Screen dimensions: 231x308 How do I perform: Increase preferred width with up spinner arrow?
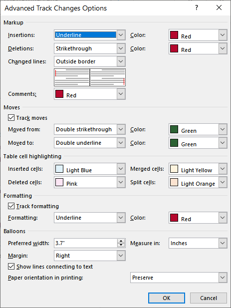point(121,241)
